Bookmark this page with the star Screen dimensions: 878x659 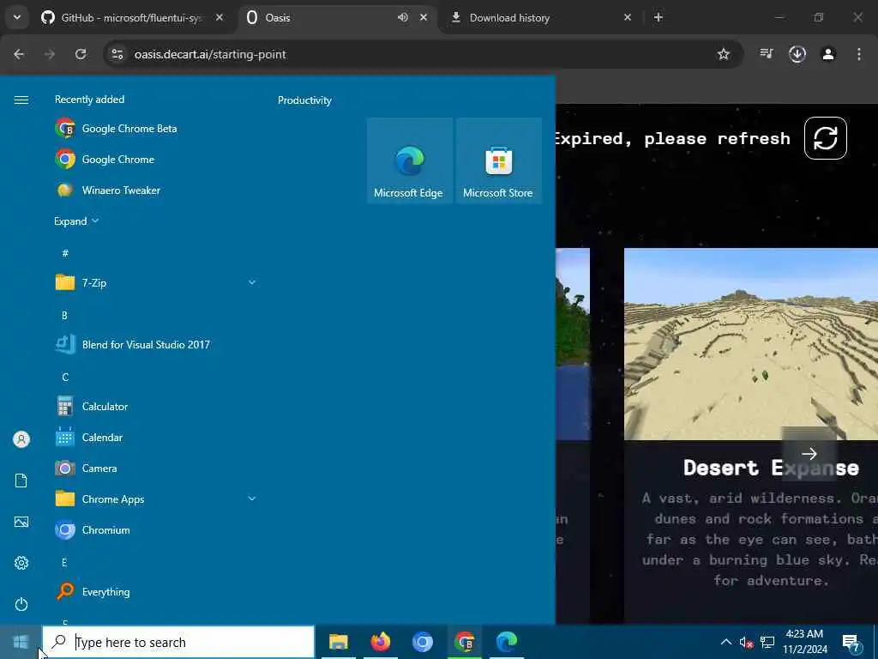tap(724, 54)
